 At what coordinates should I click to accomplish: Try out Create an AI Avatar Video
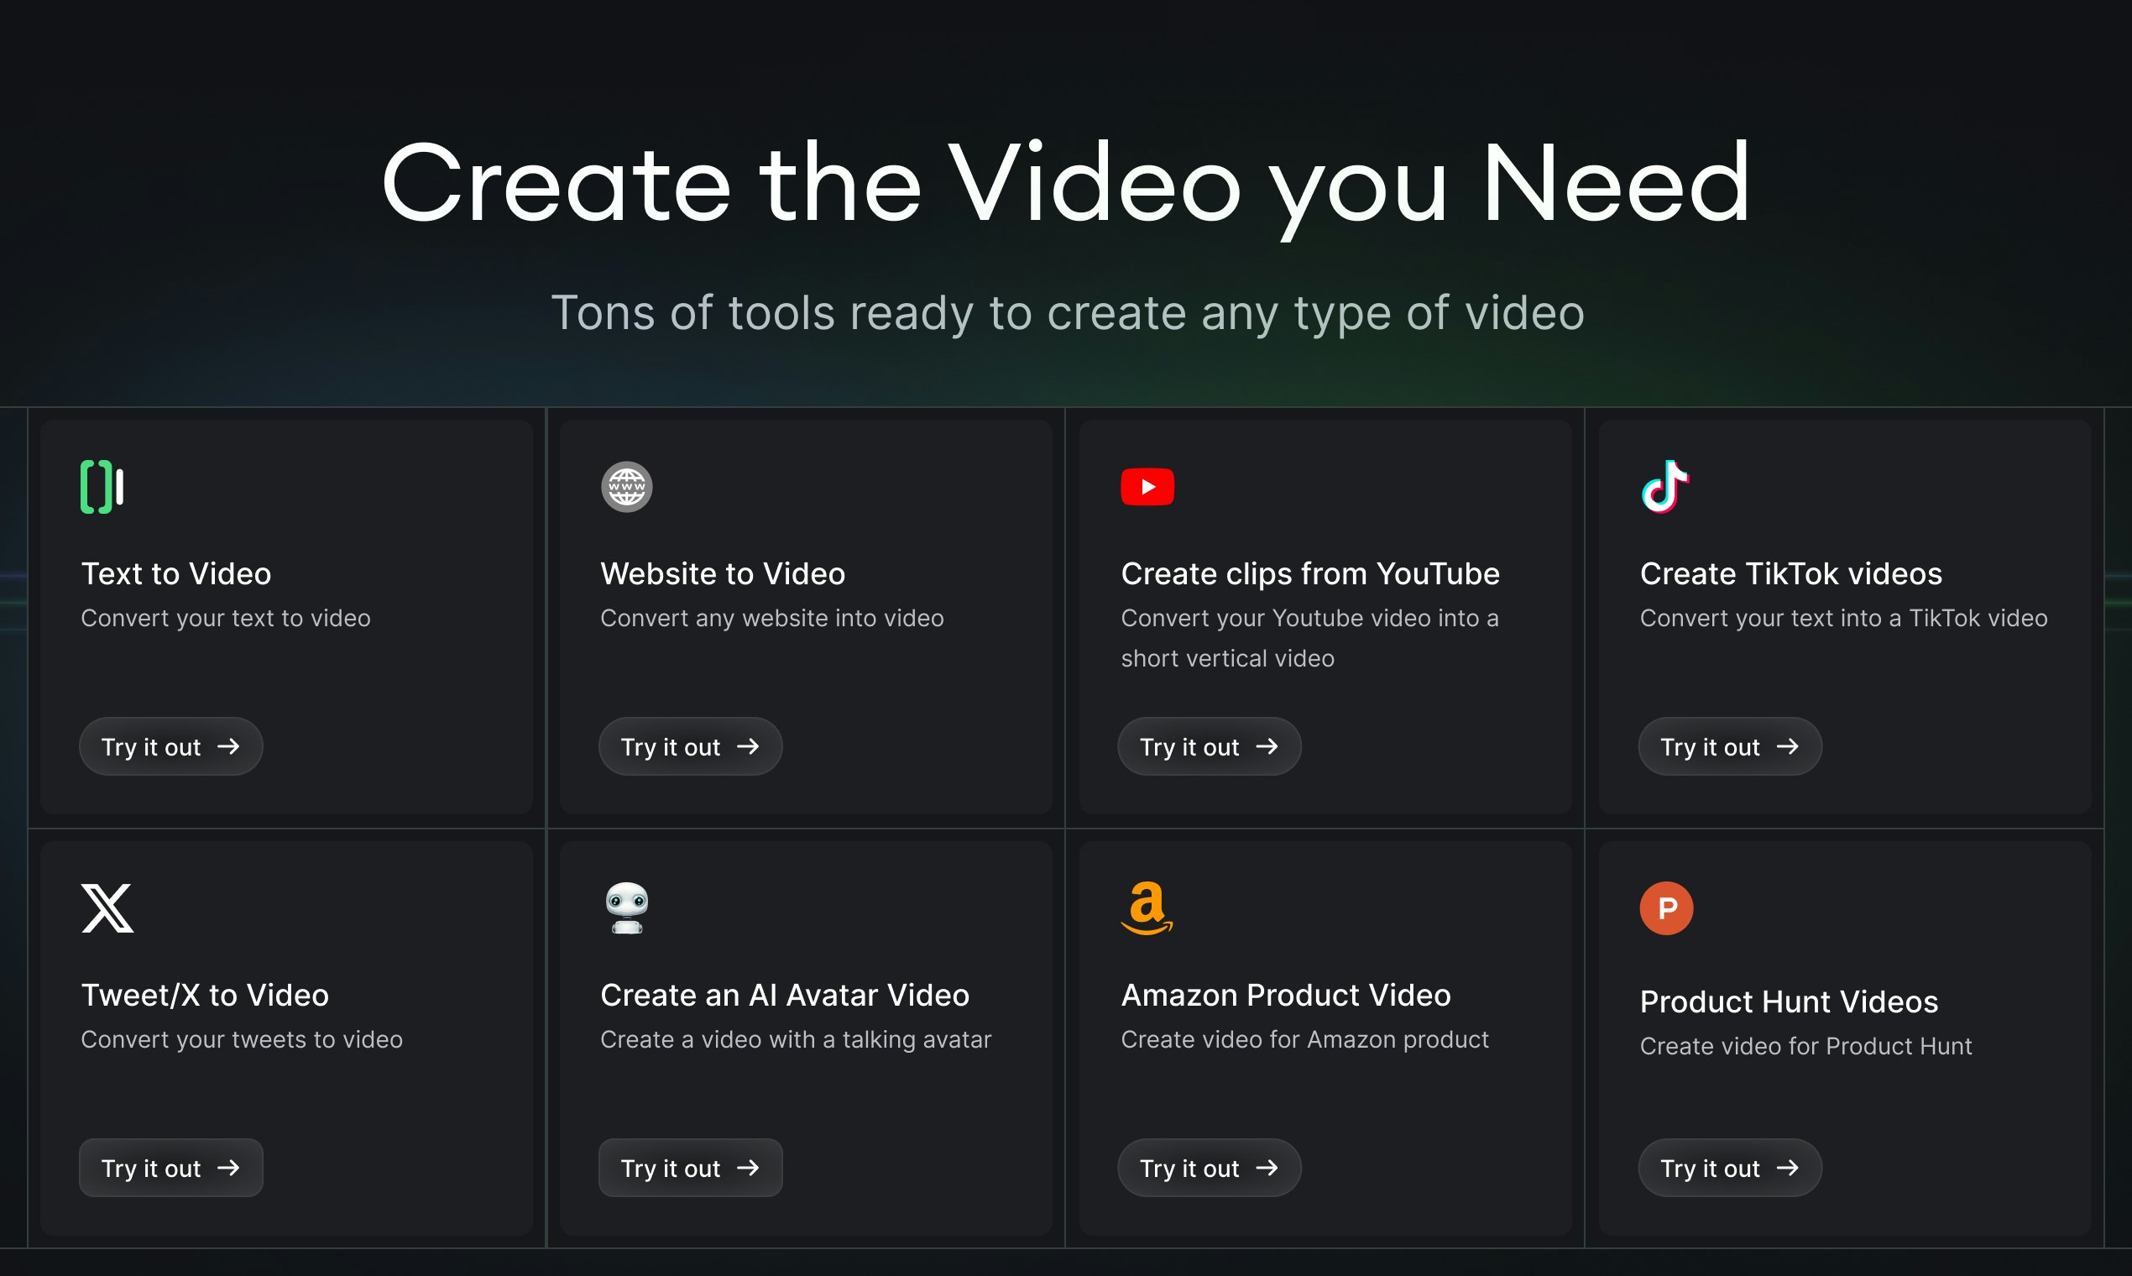coord(690,1168)
